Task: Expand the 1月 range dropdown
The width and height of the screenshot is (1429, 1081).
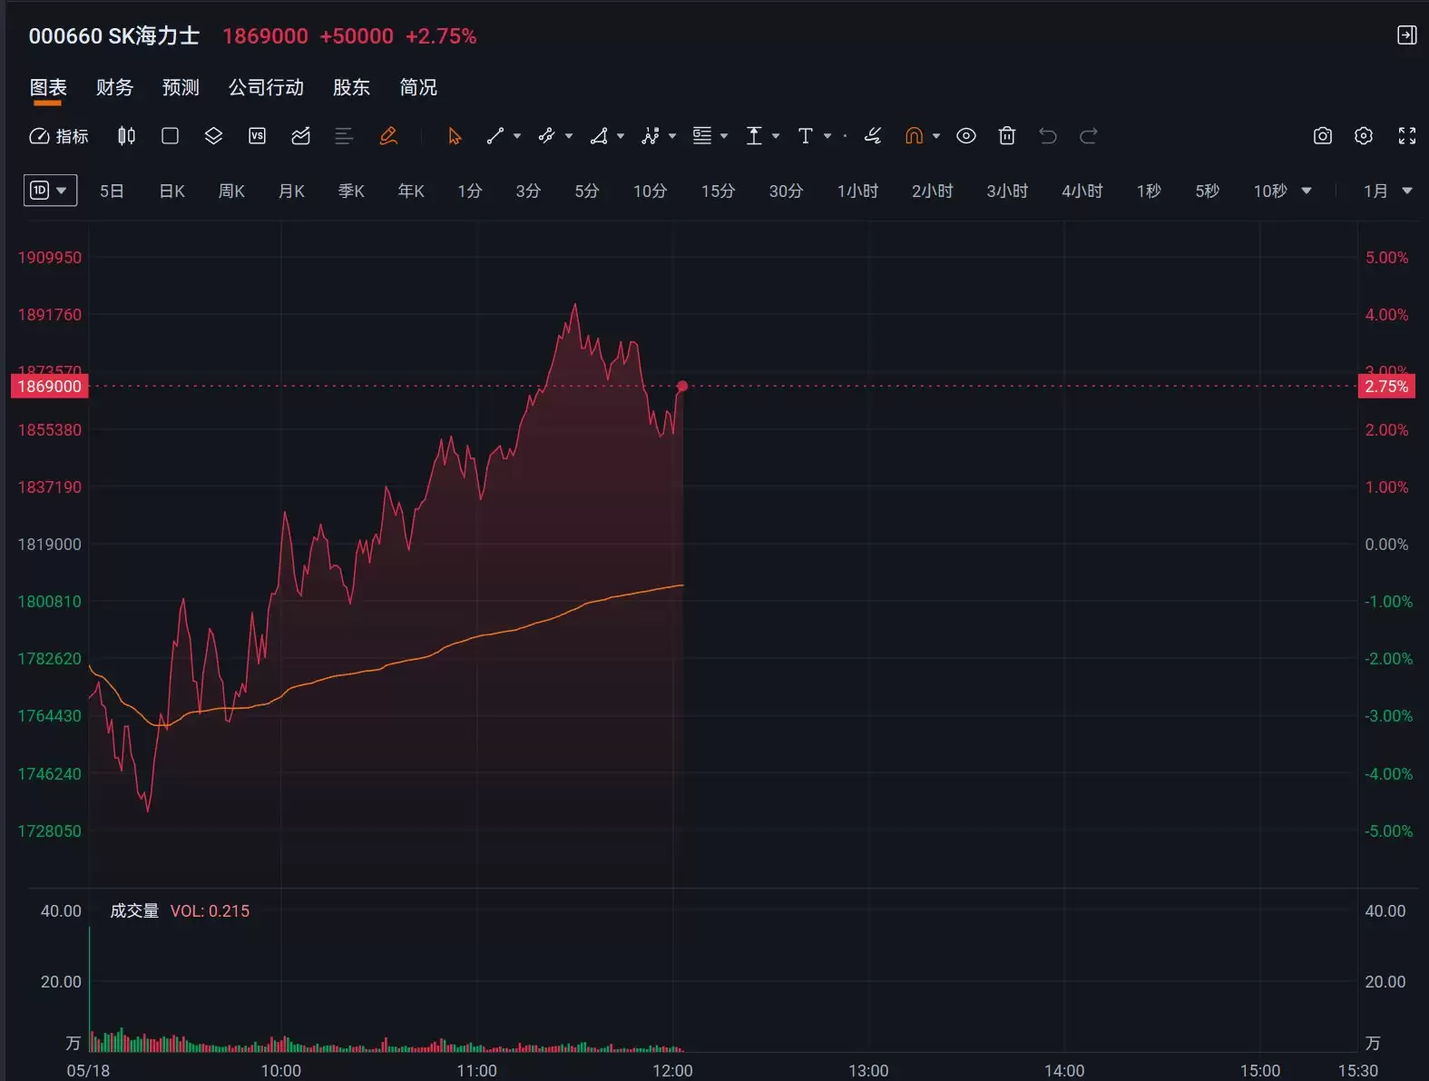Action: pyautogui.click(x=1388, y=191)
